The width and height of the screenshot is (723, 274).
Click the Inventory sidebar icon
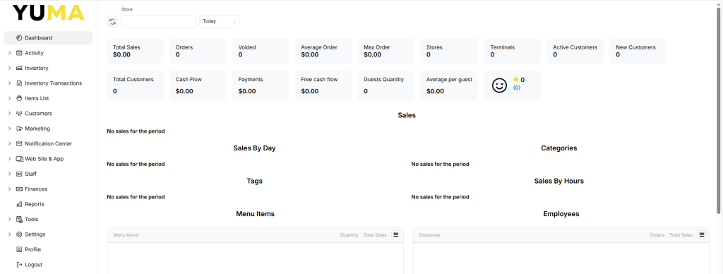click(x=19, y=68)
